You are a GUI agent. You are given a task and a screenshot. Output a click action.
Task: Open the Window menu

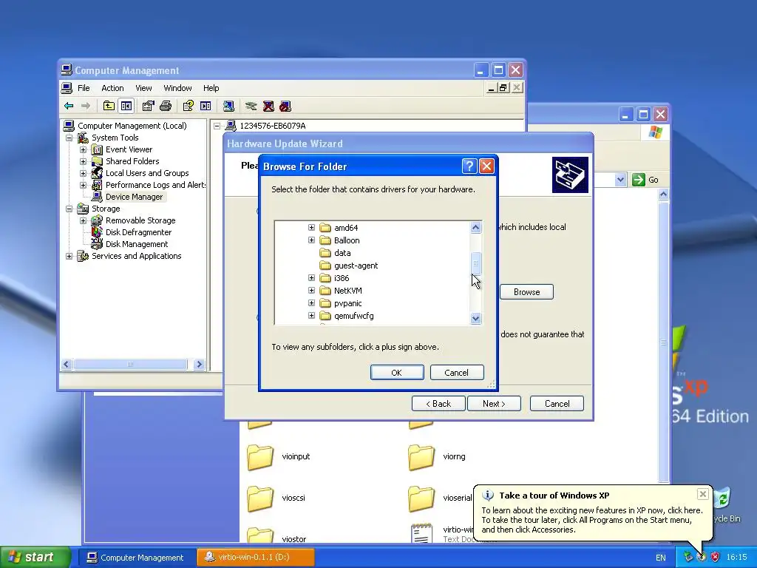(177, 88)
